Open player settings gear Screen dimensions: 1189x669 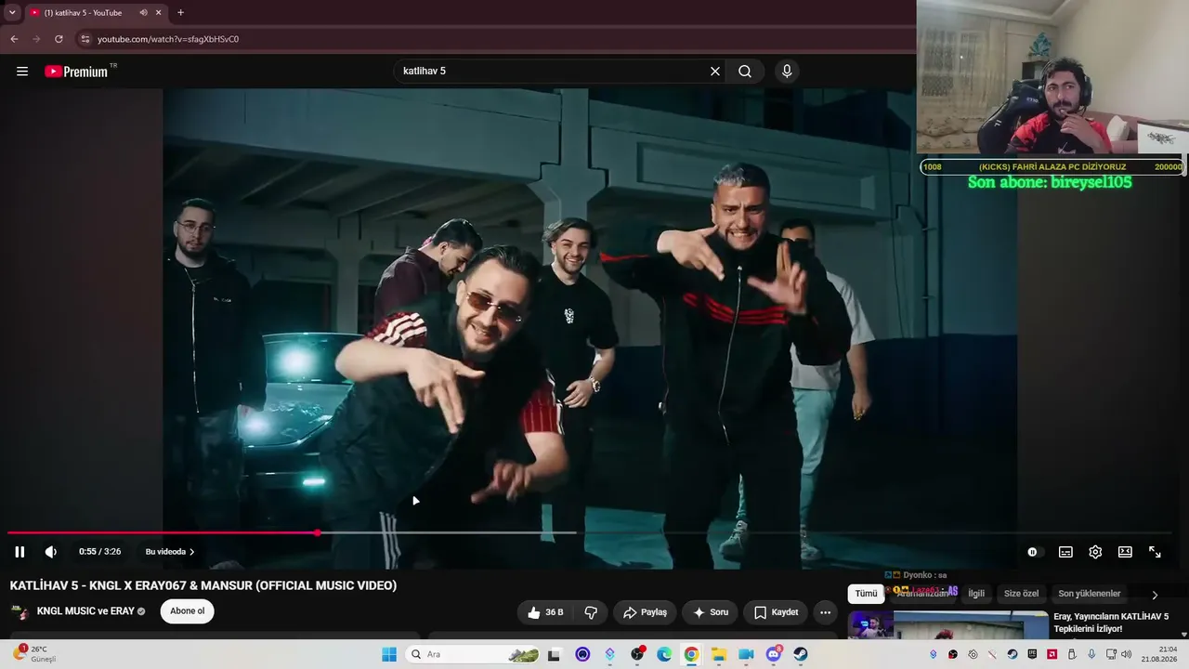point(1095,552)
